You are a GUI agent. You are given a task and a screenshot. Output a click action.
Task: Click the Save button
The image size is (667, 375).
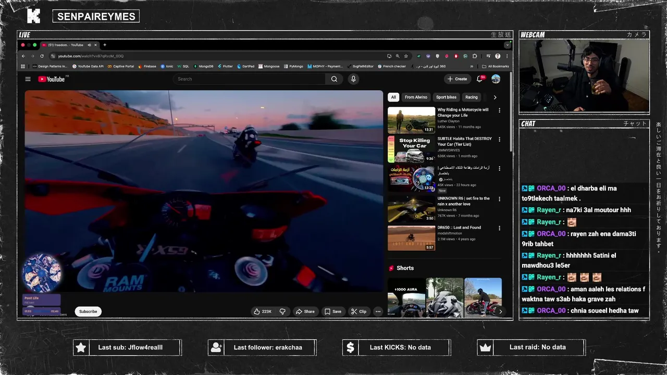333,311
